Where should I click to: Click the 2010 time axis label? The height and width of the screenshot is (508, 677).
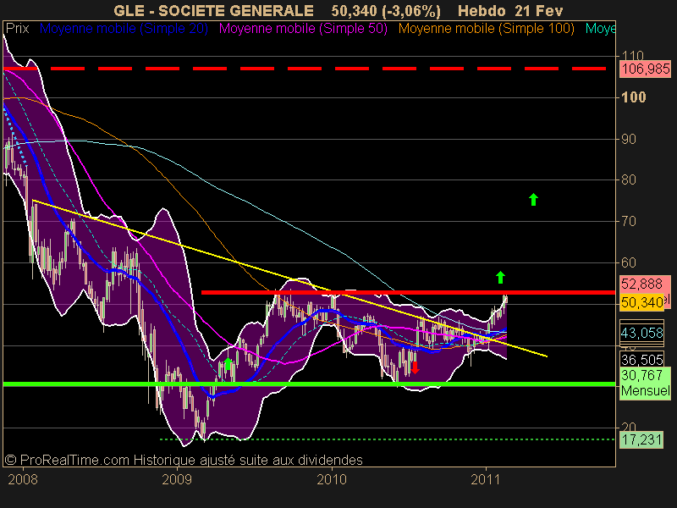(332, 479)
